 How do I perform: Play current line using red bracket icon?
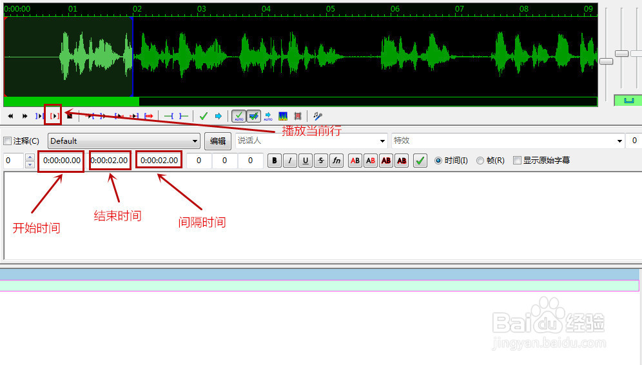point(54,116)
